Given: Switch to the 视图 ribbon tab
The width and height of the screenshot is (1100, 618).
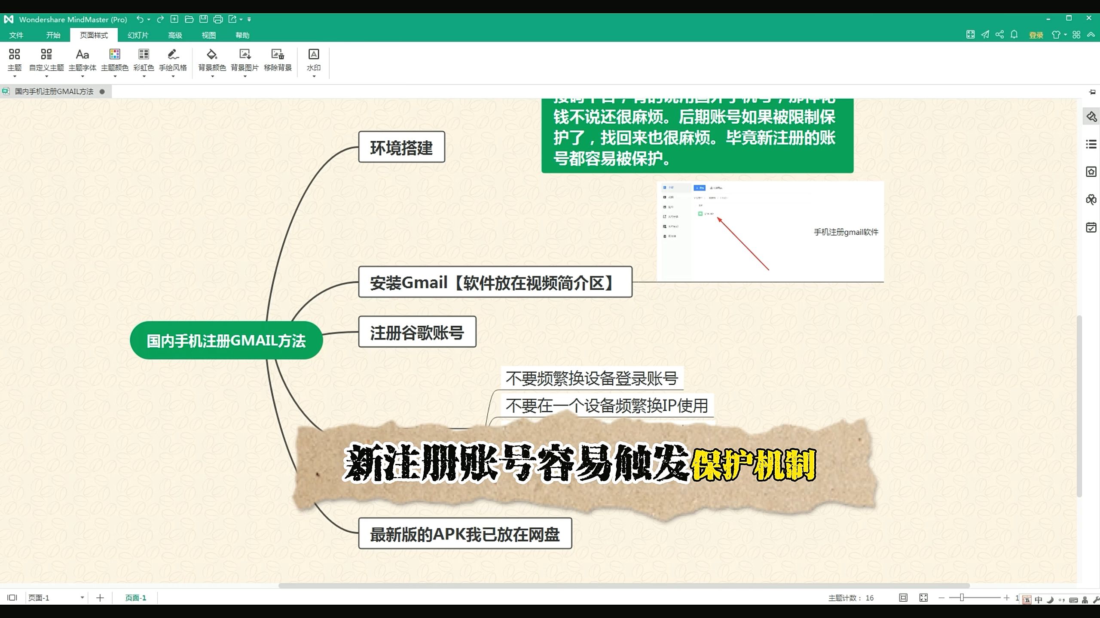Looking at the screenshot, I should coord(209,35).
